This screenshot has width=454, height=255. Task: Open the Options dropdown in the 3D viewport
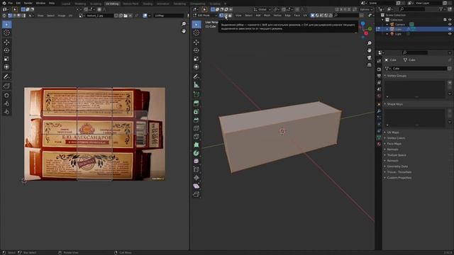point(366,9)
